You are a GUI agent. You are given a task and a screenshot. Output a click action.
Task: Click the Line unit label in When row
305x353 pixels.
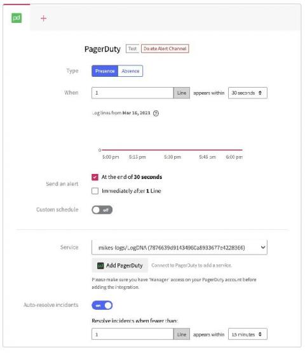coord(182,93)
